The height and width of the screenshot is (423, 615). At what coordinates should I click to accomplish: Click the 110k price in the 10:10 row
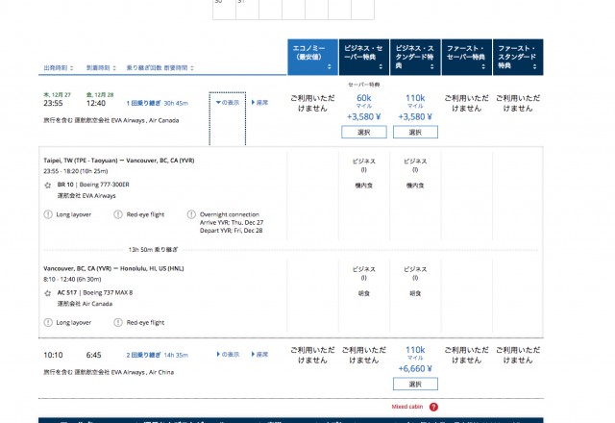415,350
